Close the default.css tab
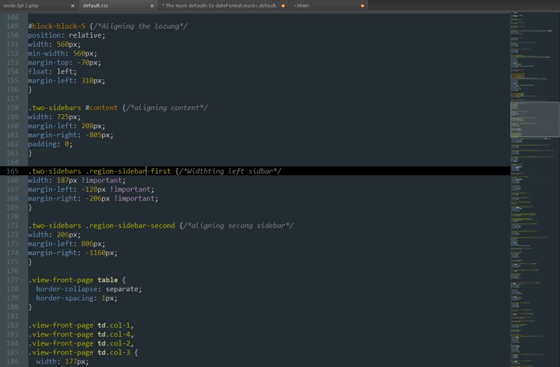Viewport: 560px width, 367px height. 152,6
